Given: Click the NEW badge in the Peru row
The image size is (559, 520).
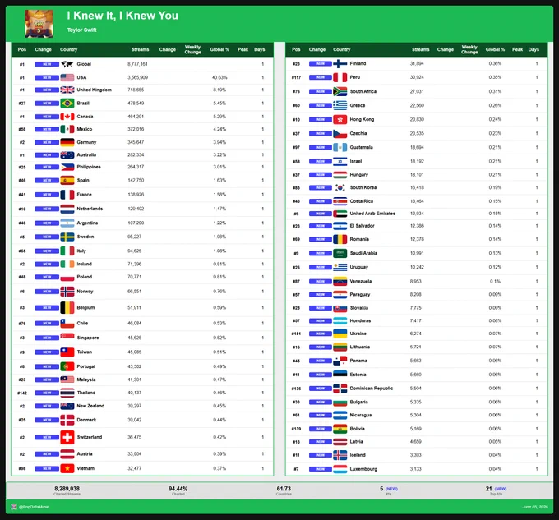Looking at the screenshot, I should [320, 77].
